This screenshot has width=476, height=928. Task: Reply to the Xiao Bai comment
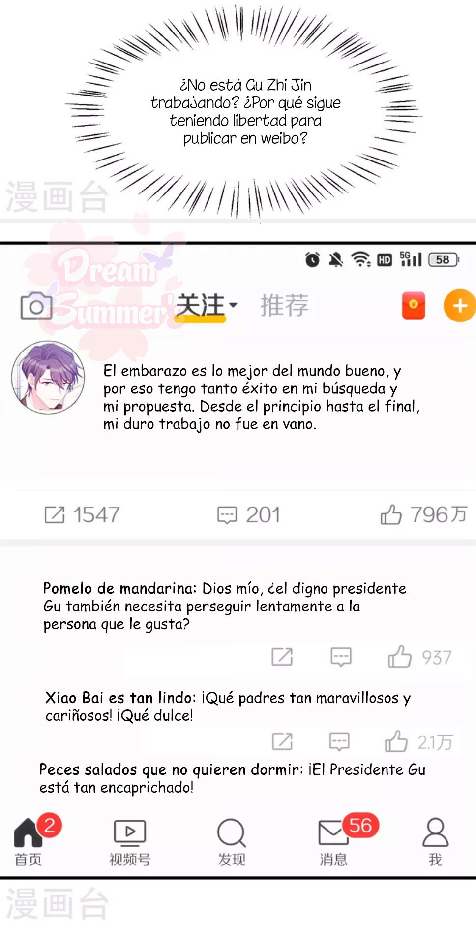click(x=339, y=741)
